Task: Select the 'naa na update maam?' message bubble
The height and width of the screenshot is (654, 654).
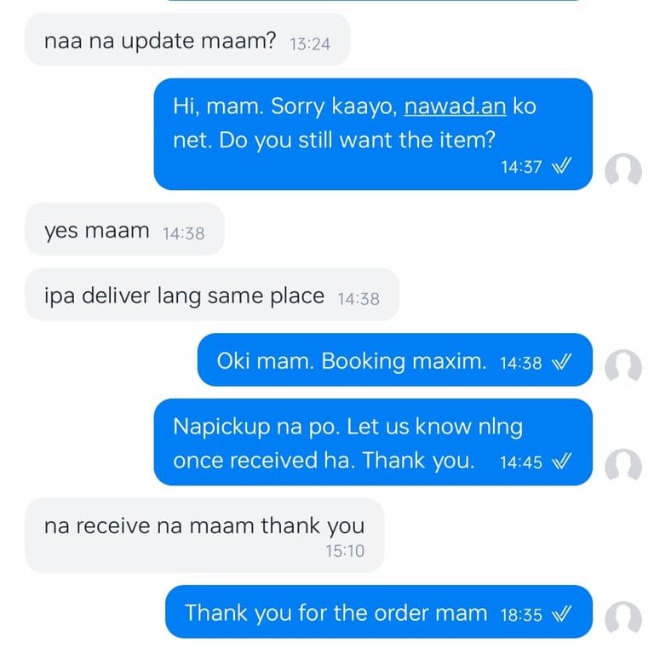Action: coord(187,40)
